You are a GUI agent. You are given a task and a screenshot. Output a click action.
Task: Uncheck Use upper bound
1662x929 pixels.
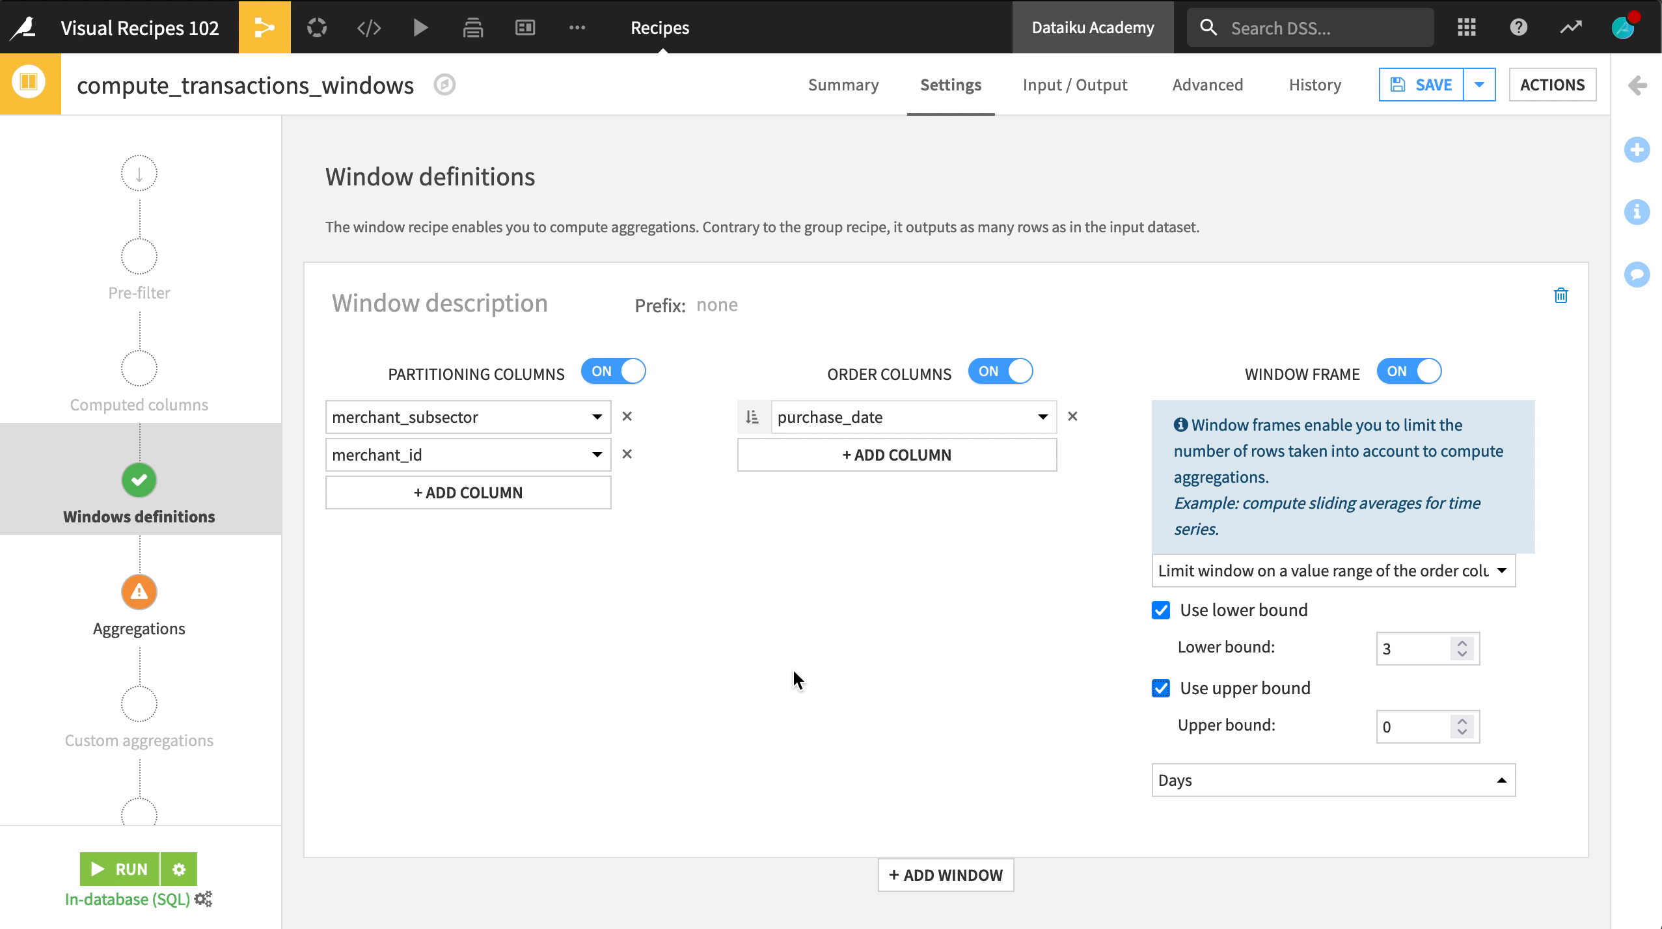1162,688
